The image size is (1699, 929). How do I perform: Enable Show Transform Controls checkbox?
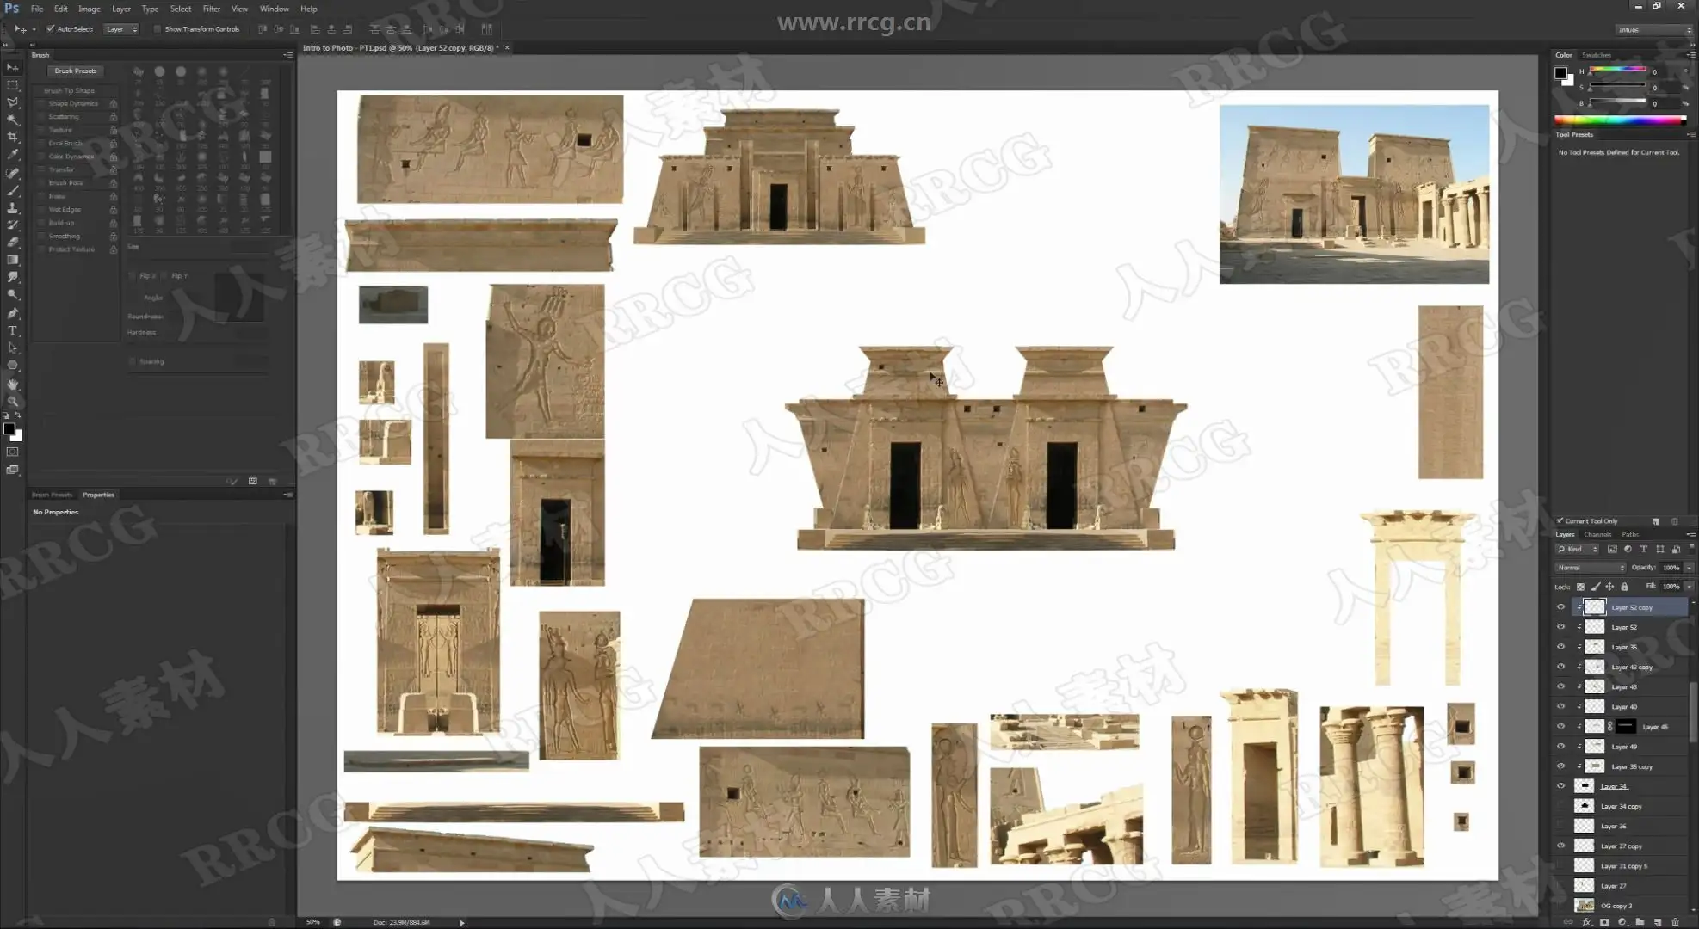point(158,29)
